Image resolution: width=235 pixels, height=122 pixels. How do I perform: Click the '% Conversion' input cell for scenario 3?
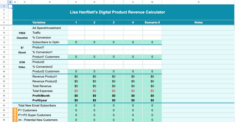point(113,37)
